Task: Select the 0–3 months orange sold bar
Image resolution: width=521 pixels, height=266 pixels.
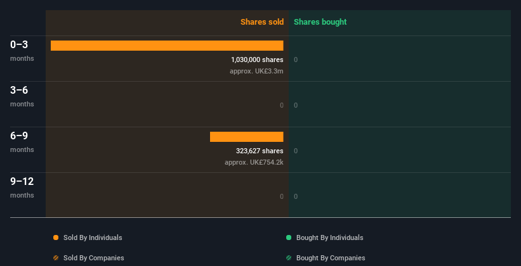Action: coord(167,46)
